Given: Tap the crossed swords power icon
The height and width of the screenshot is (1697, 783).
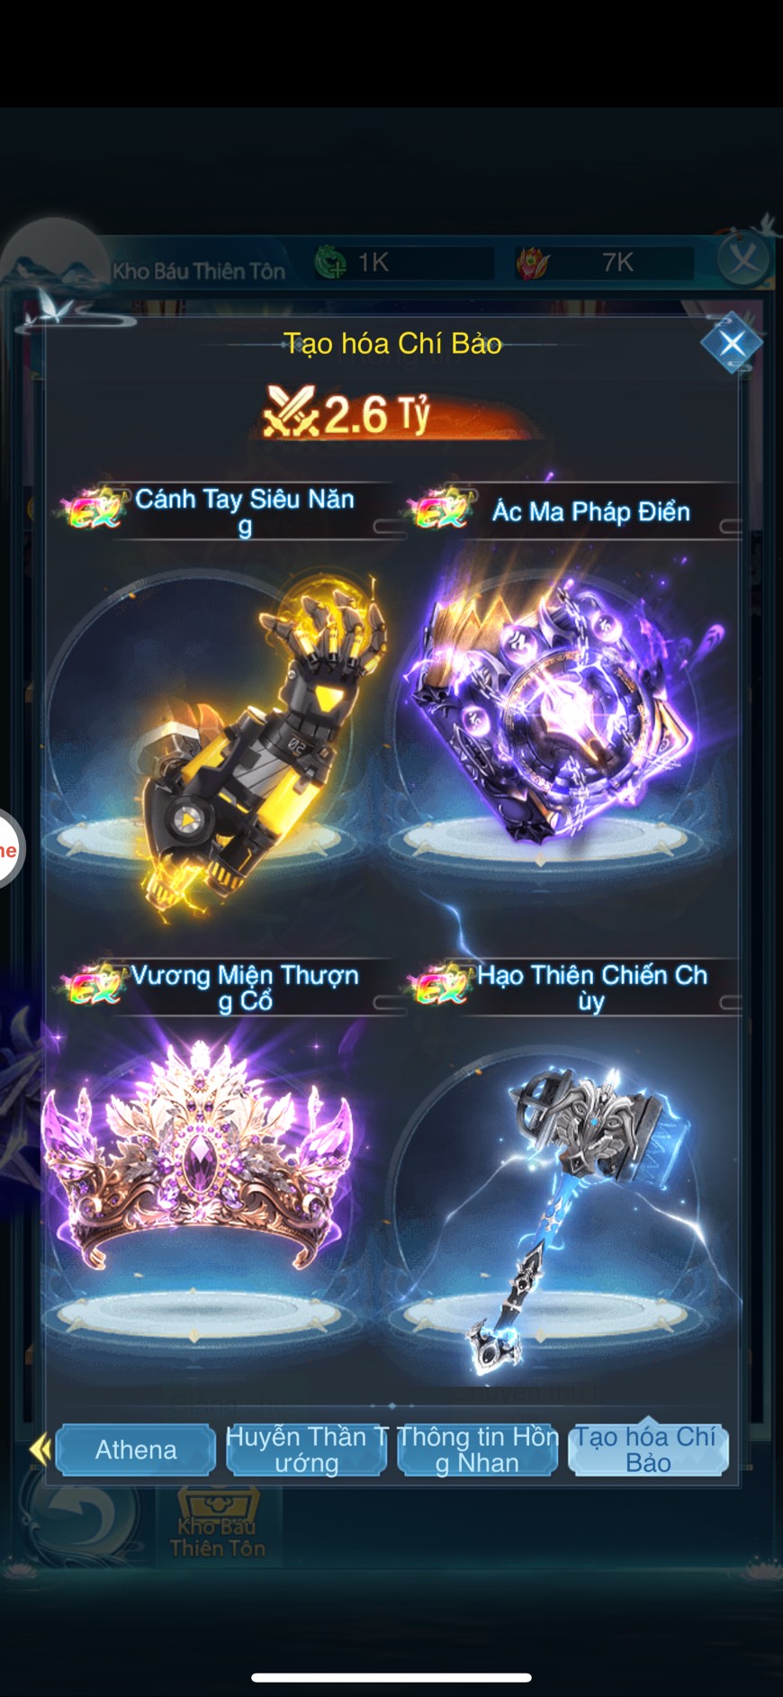Looking at the screenshot, I should point(291,412).
